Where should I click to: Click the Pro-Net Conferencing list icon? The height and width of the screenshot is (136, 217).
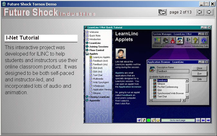pos(155,87)
